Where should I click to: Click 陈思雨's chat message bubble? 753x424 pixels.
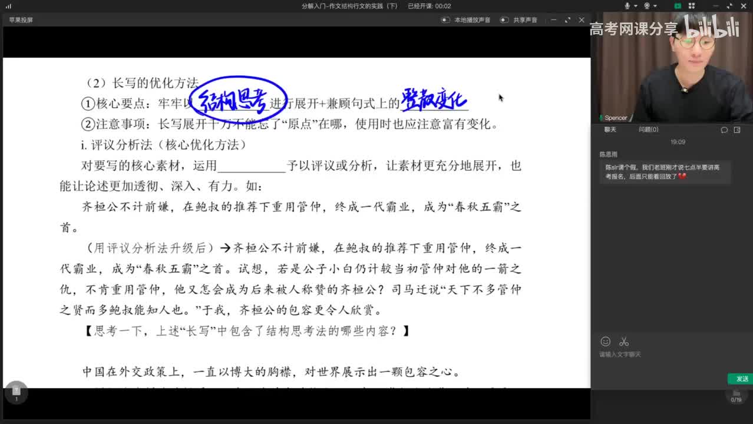665,171
